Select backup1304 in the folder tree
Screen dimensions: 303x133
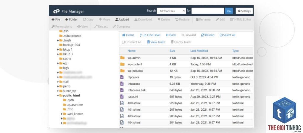[x=71, y=45]
